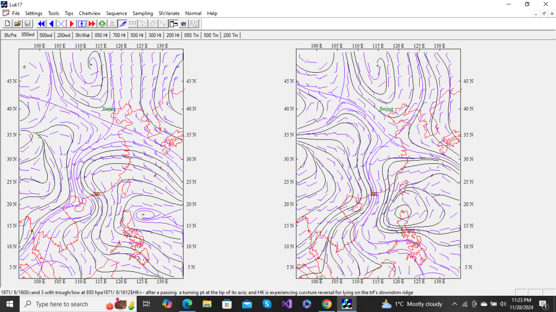Open the SfcVariate menu
This screenshot has width=556, height=312.
169,13
